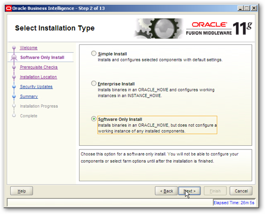Click the Welcome step node icon

[x=14, y=48]
